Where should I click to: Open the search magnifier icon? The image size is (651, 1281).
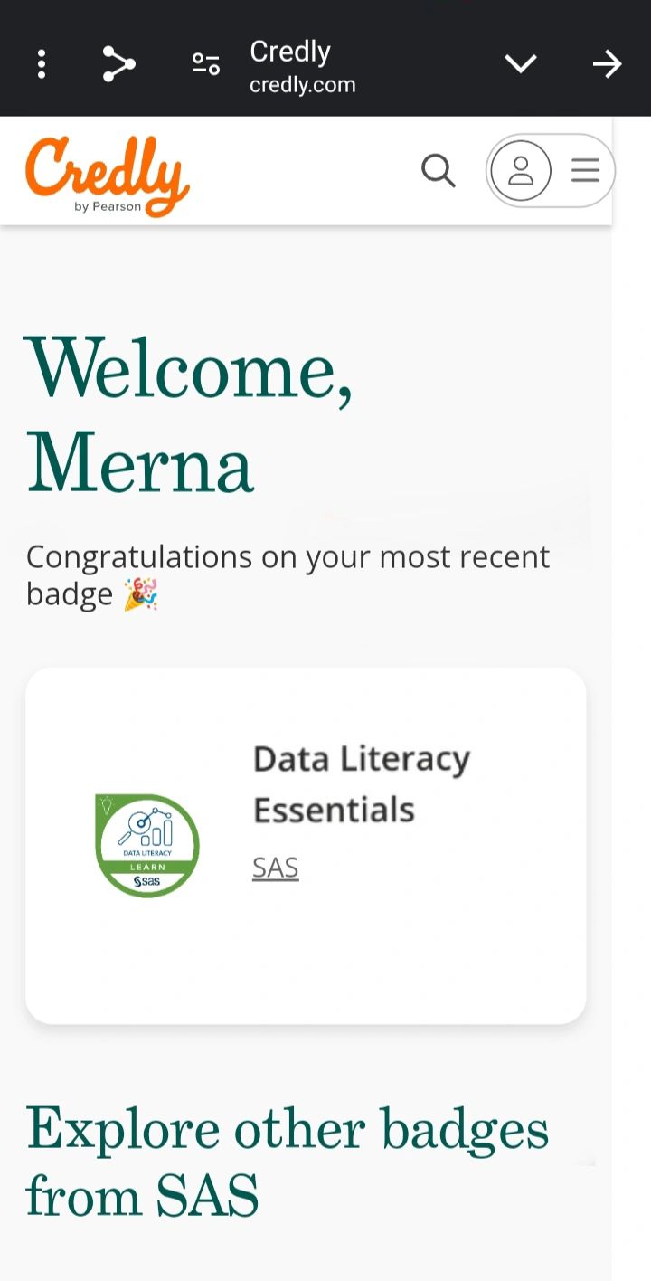(439, 170)
